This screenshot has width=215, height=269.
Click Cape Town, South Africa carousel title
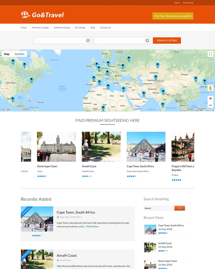pyautogui.click(x=141, y=166)
